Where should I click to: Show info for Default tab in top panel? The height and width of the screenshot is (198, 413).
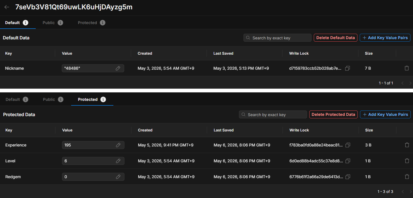[26, 23]
